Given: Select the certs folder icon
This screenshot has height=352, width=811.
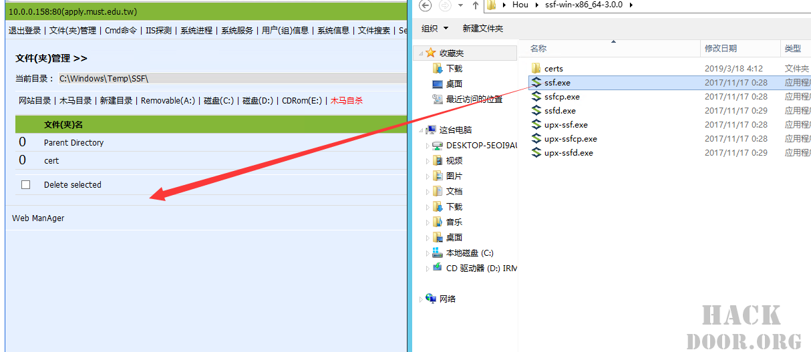Looking at the screenshot, I should (x=536, y=68).
